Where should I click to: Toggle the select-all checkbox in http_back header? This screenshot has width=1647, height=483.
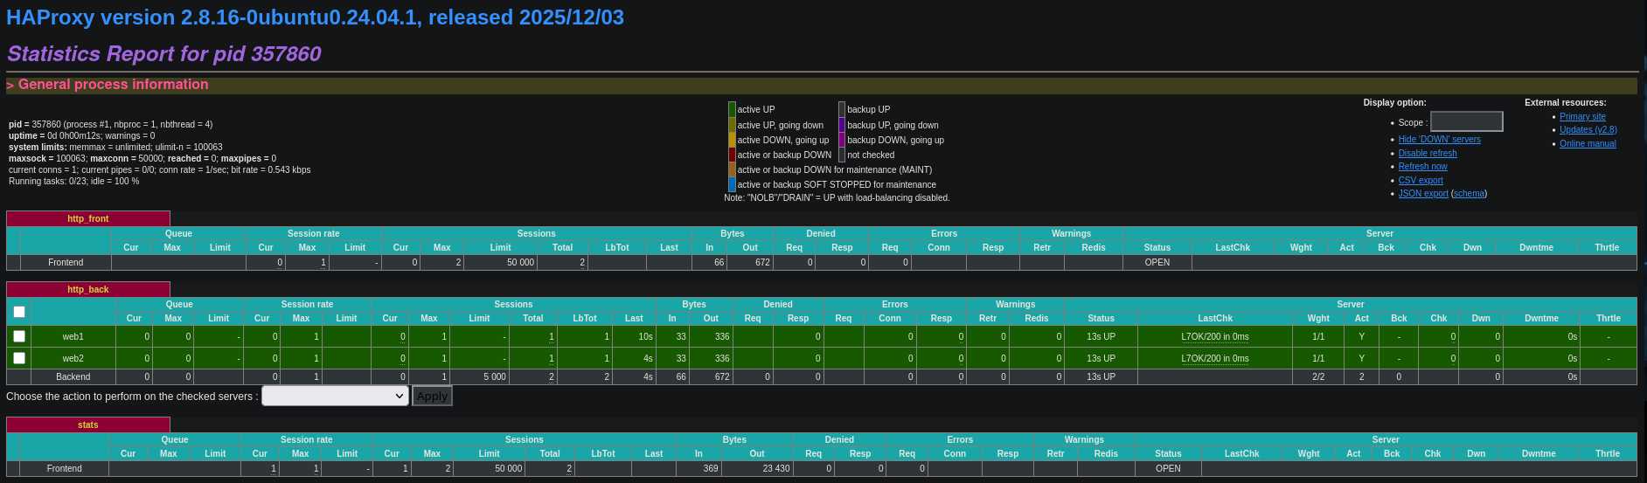pos(19,312)
